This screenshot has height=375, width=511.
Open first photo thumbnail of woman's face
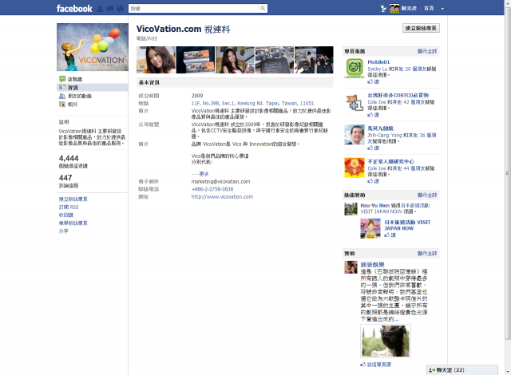click(x=156, y=60)
